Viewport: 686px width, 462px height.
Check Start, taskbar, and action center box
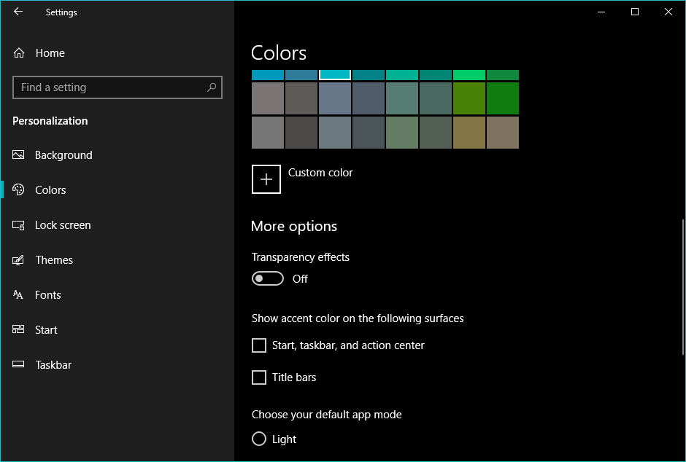pyautogui.click(x=259, y=345)
